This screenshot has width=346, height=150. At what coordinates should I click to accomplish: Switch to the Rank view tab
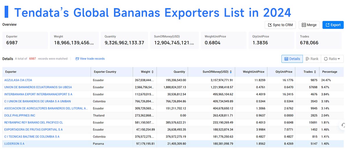[x=312, y=59]
